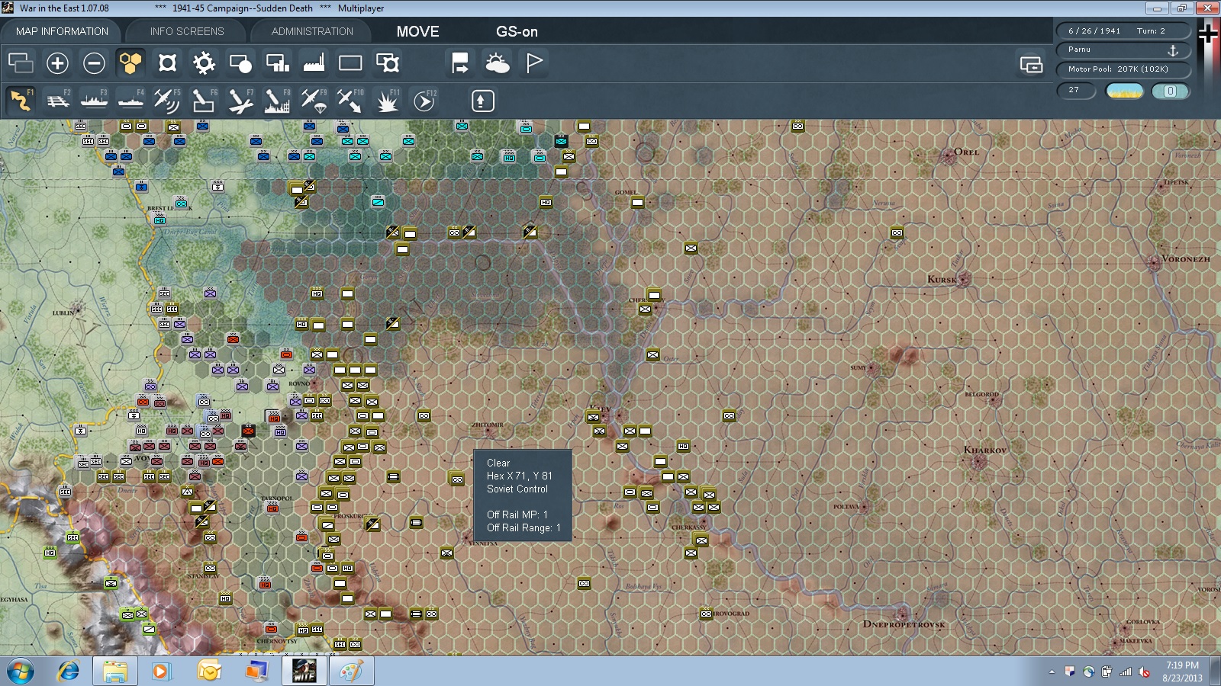Click the date and turn display
The width and height of the screenshot is (1221, 686).
click(x=1123, y=30)
